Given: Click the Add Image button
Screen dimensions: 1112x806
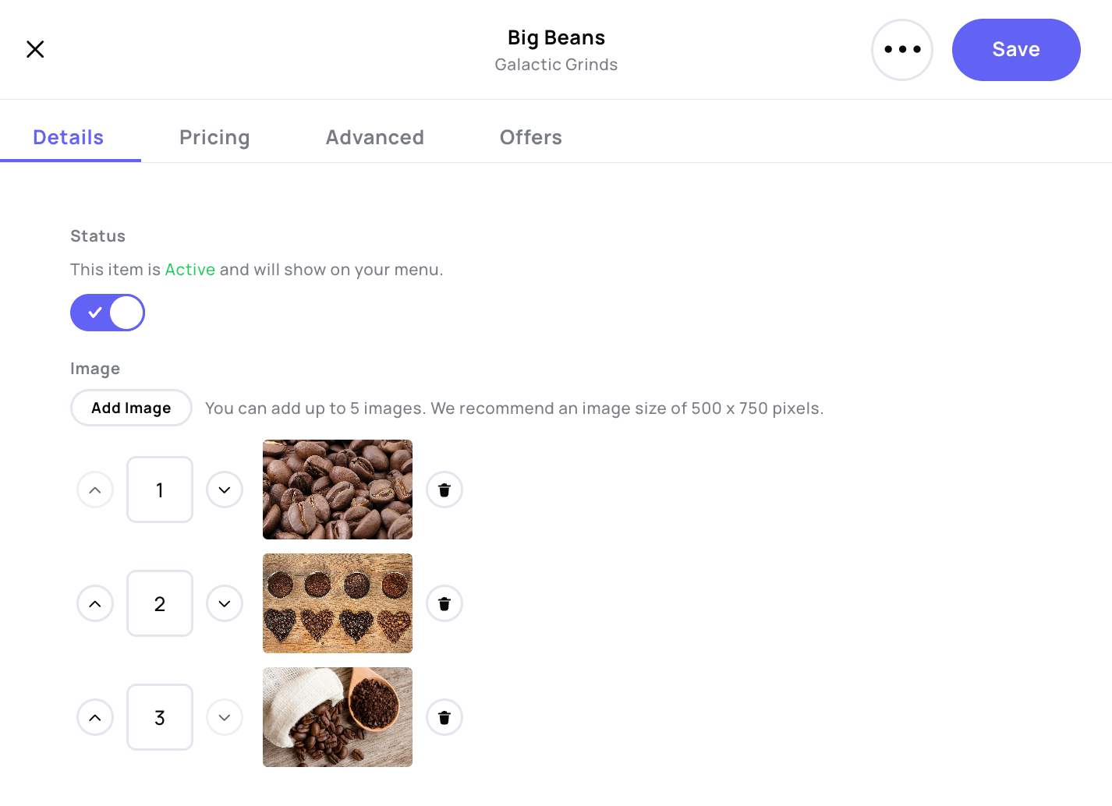Looking at the screenshot, I should tap(131, 408).
